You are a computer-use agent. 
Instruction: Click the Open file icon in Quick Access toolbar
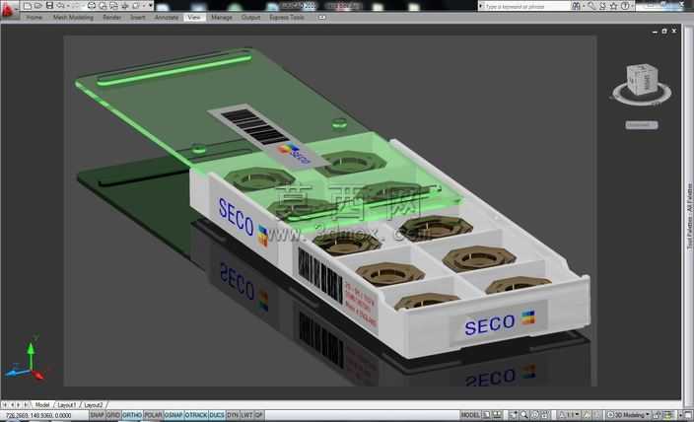point(38,6)
